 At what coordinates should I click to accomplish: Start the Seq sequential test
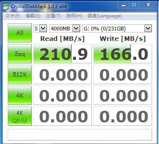(20, 54)
